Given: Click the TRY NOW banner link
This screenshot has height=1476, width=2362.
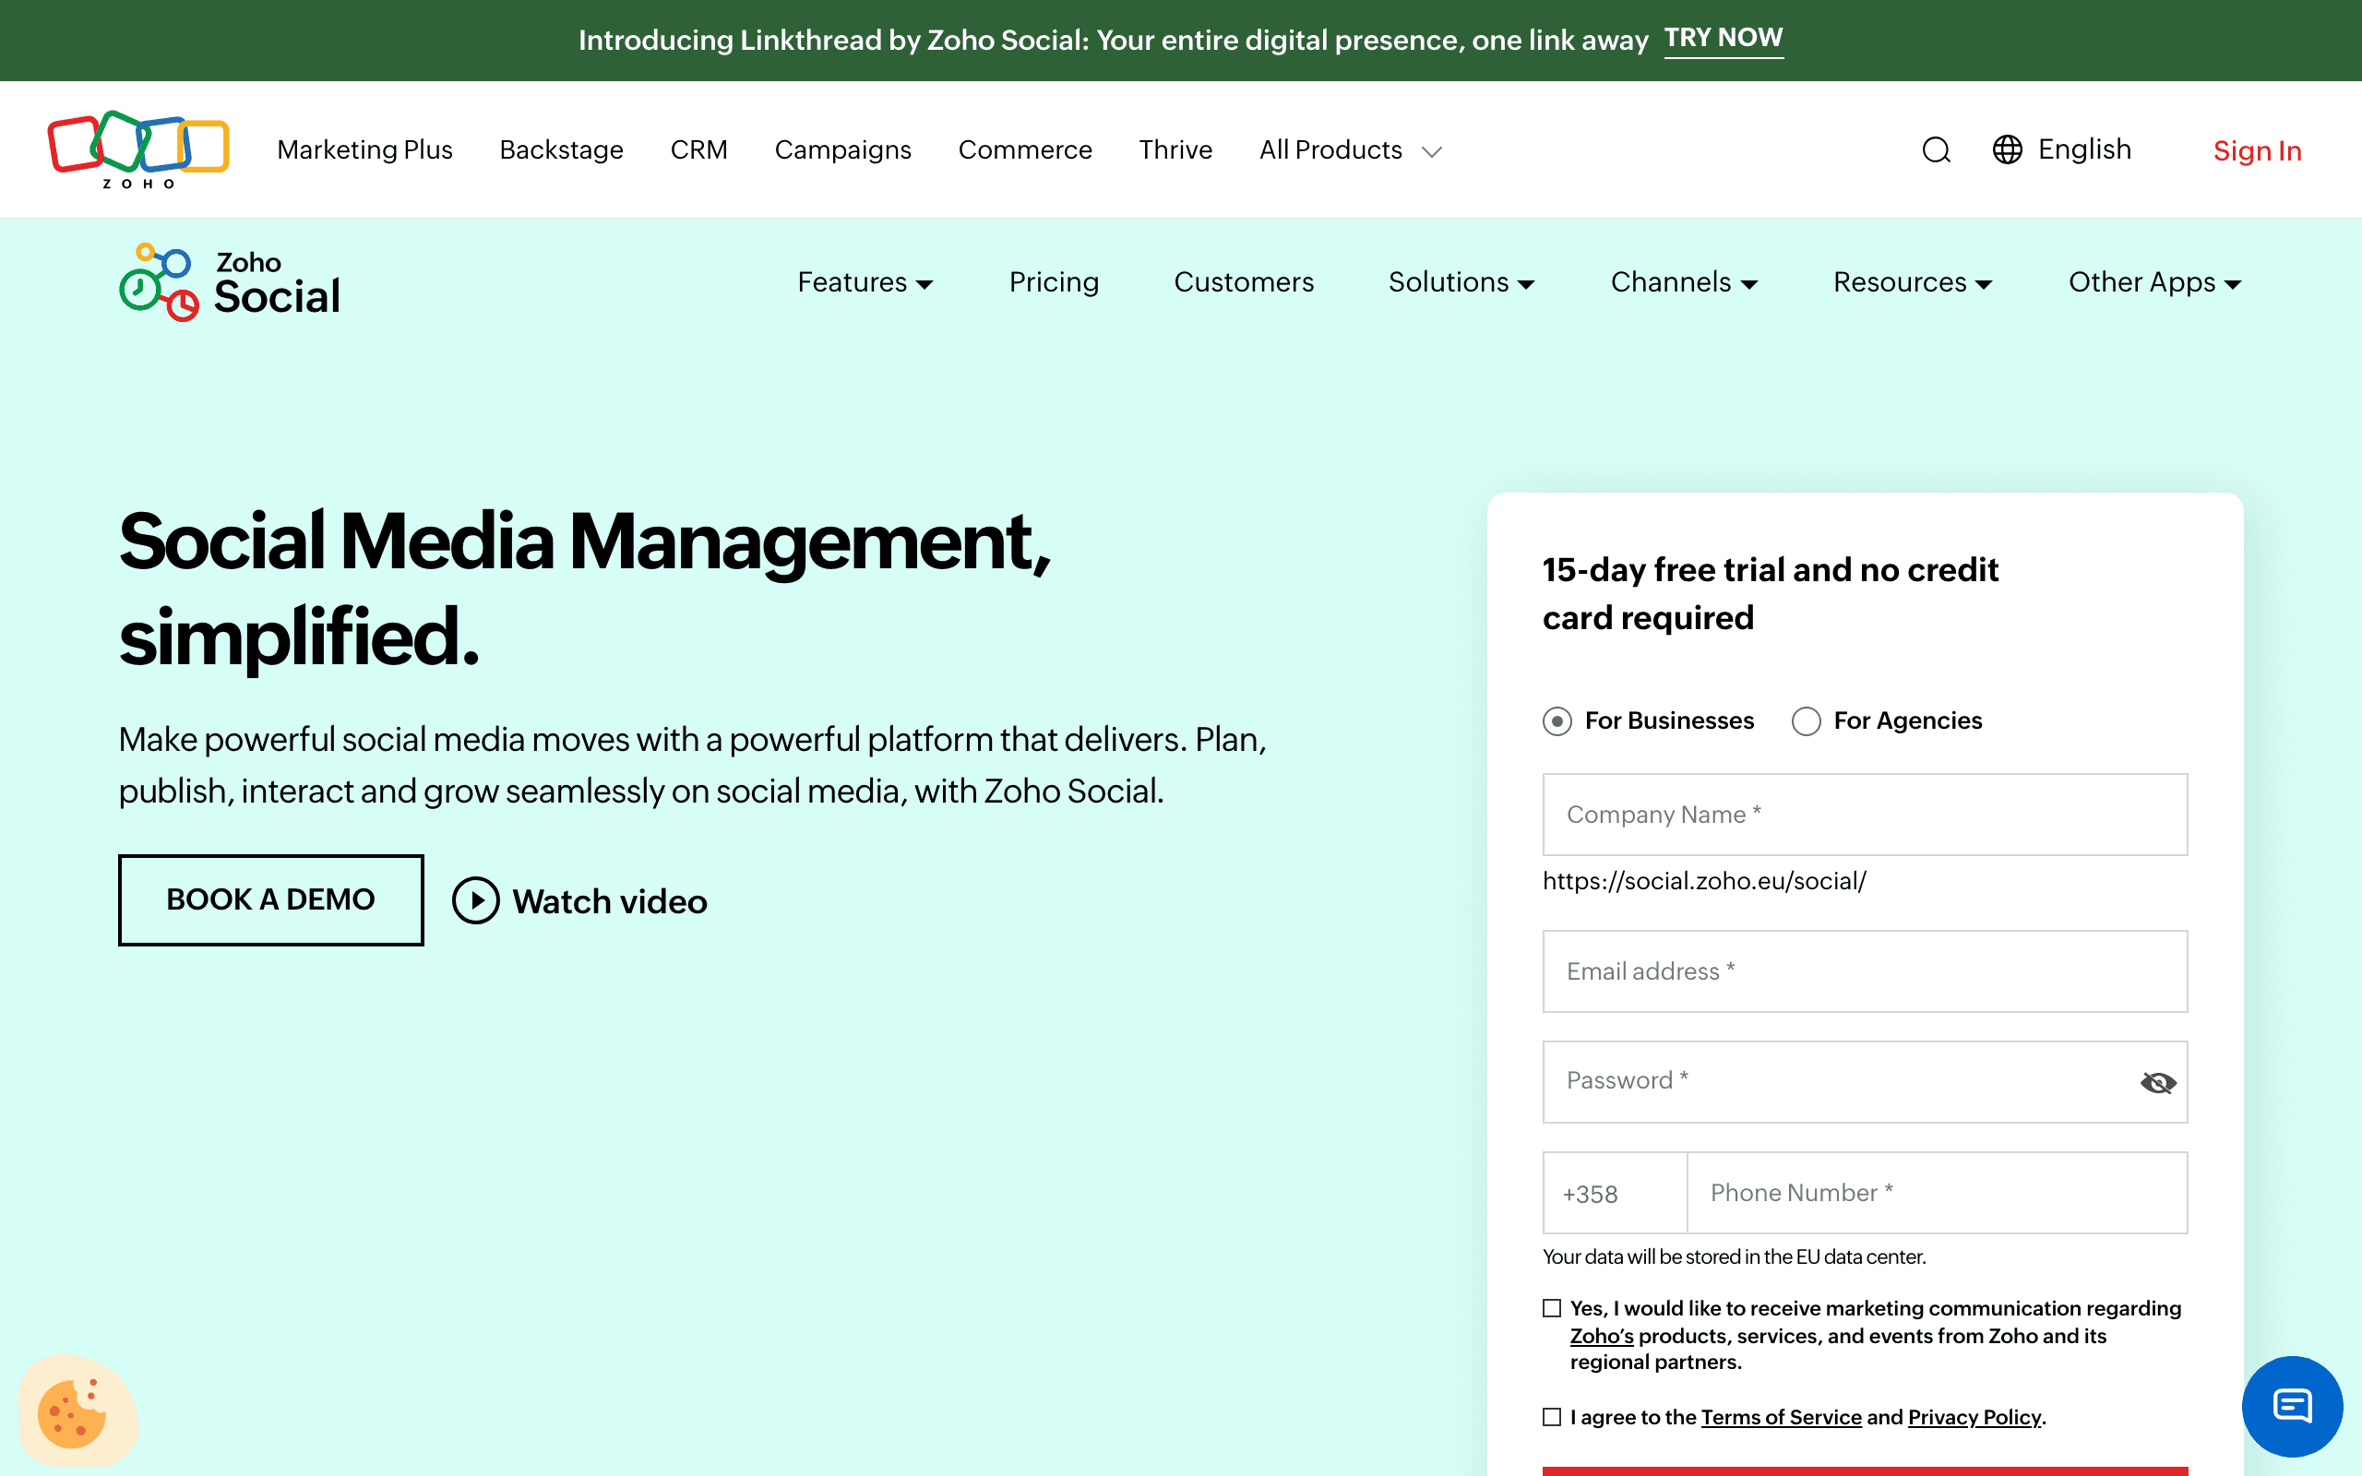Looking at the screenshot, I should (x=1724, y=39).
